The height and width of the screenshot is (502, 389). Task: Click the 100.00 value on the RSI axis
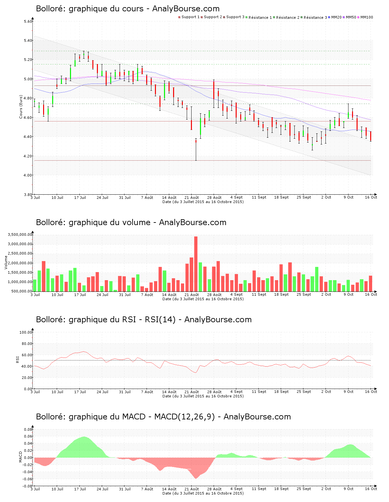click(26, 332)
